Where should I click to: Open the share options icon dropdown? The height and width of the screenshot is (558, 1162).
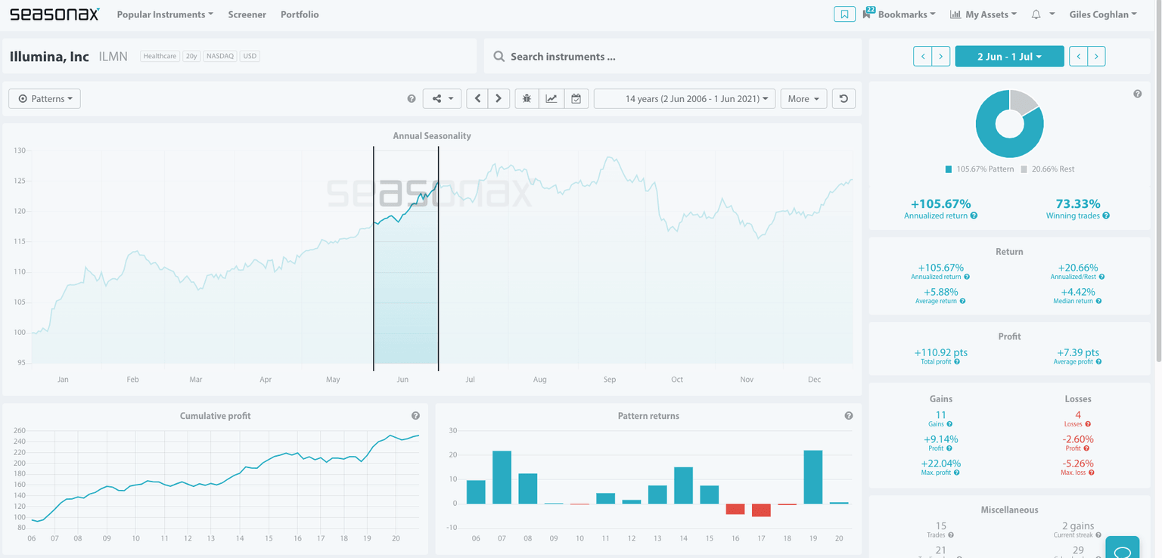[x=442, y=99]
